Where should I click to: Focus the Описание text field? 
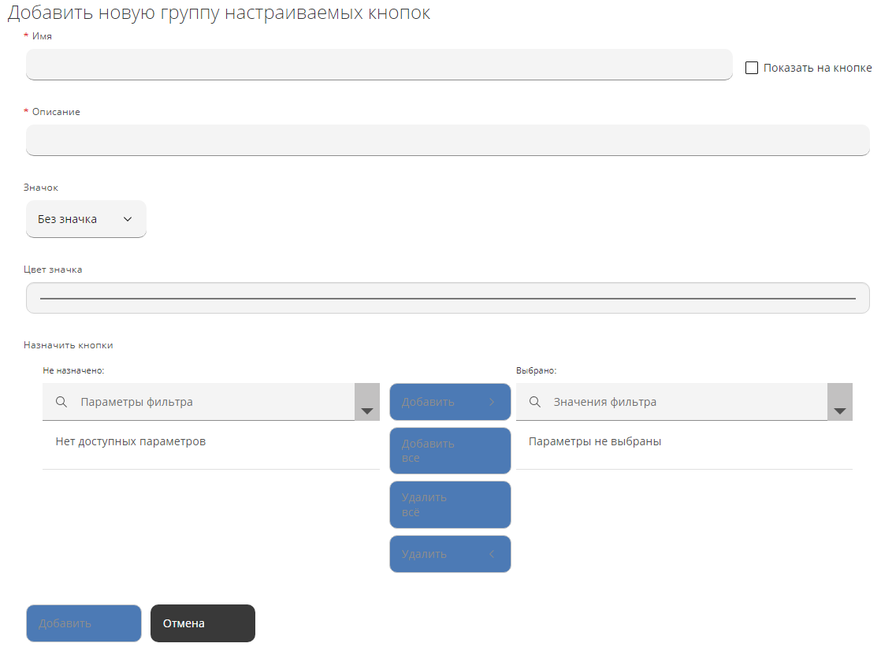448,140
